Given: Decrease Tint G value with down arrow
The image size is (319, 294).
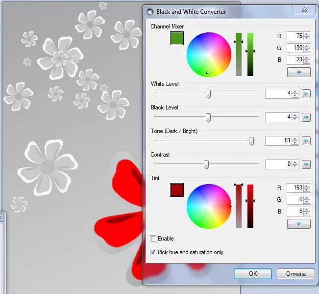Looking at the screenshot, I should [307, 202].
